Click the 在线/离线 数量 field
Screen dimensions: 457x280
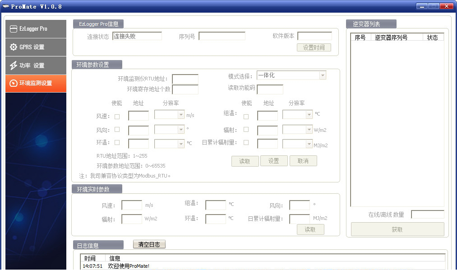click(428, 215)
